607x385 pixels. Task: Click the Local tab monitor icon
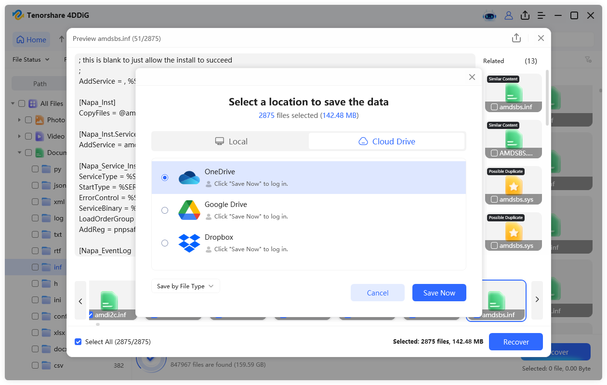(x=220, y=141)
